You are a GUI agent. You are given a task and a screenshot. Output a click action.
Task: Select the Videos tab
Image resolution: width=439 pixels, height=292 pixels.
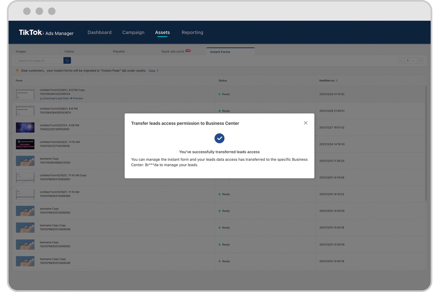pyautogui.click(x=69, y=52)
